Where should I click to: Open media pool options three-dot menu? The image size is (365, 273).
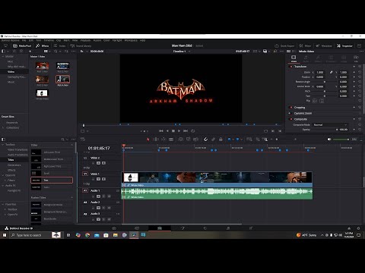pyautogui.click(x=74, y=52)
